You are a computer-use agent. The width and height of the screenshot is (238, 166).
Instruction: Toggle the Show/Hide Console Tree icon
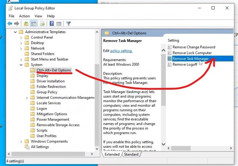pos(33,24)
